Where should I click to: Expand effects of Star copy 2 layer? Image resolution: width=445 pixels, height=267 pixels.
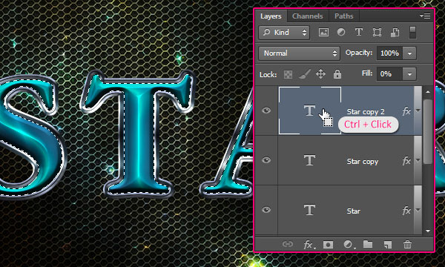418,111
